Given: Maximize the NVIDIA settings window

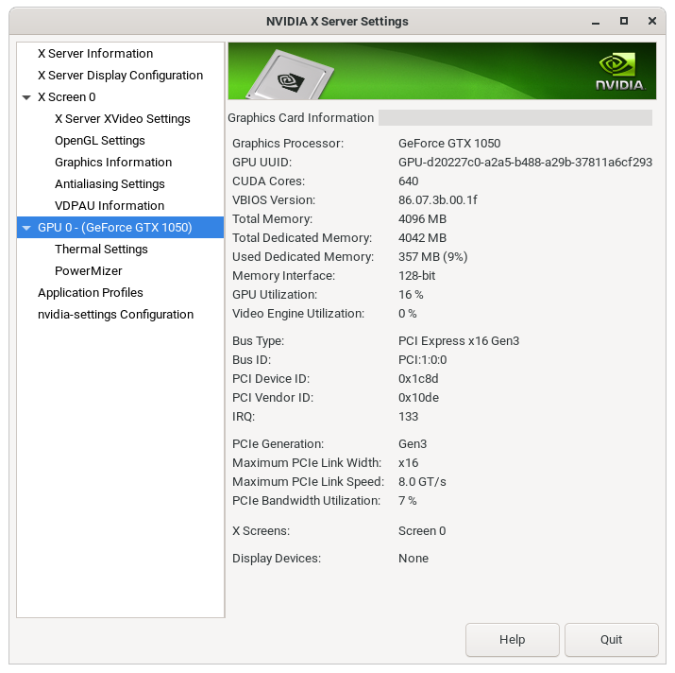Looking at the screenshot, I should coord(624,21).
